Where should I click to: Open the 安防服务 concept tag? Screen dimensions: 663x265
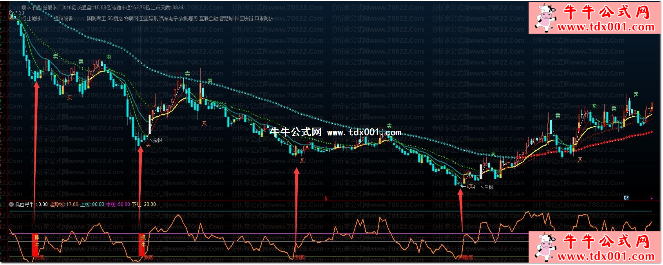point(188,18)
